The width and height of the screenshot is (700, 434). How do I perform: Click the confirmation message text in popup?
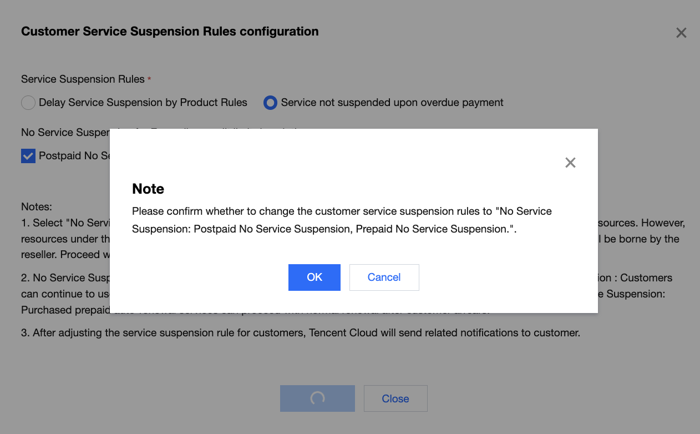tap(342, 220)
